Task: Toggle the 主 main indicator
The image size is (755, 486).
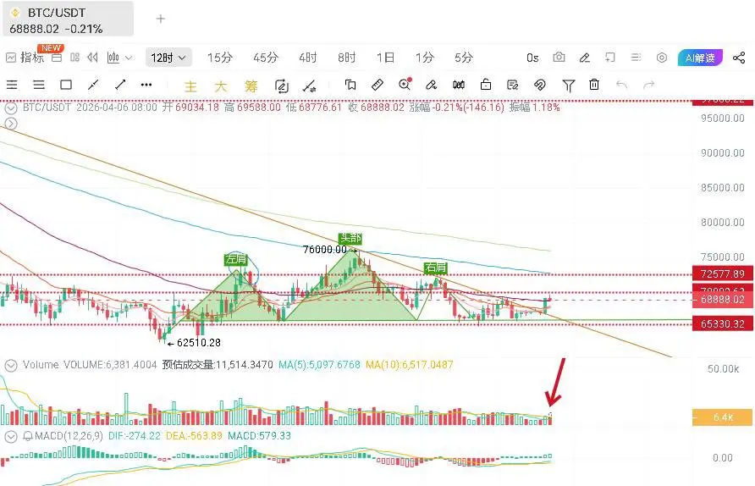Action: (190, 86)
